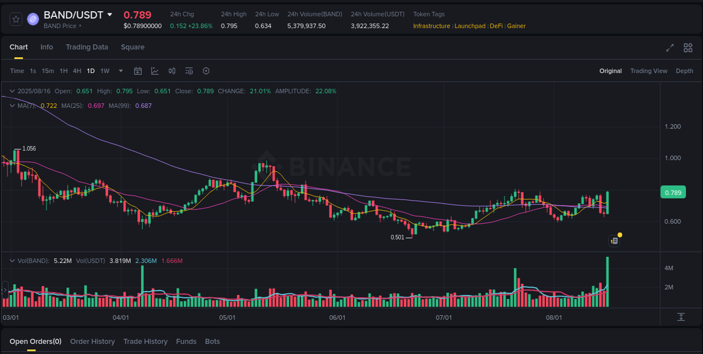Viewport: 703px width, 354px height.
Task: Open extra timeframes dropdown next to 1W
Action: pyautogui.click(x=120, y=71)
